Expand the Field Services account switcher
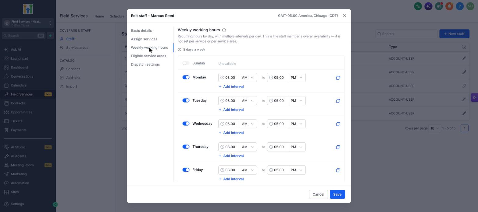The image size is (478, 212). pos(27,23)
